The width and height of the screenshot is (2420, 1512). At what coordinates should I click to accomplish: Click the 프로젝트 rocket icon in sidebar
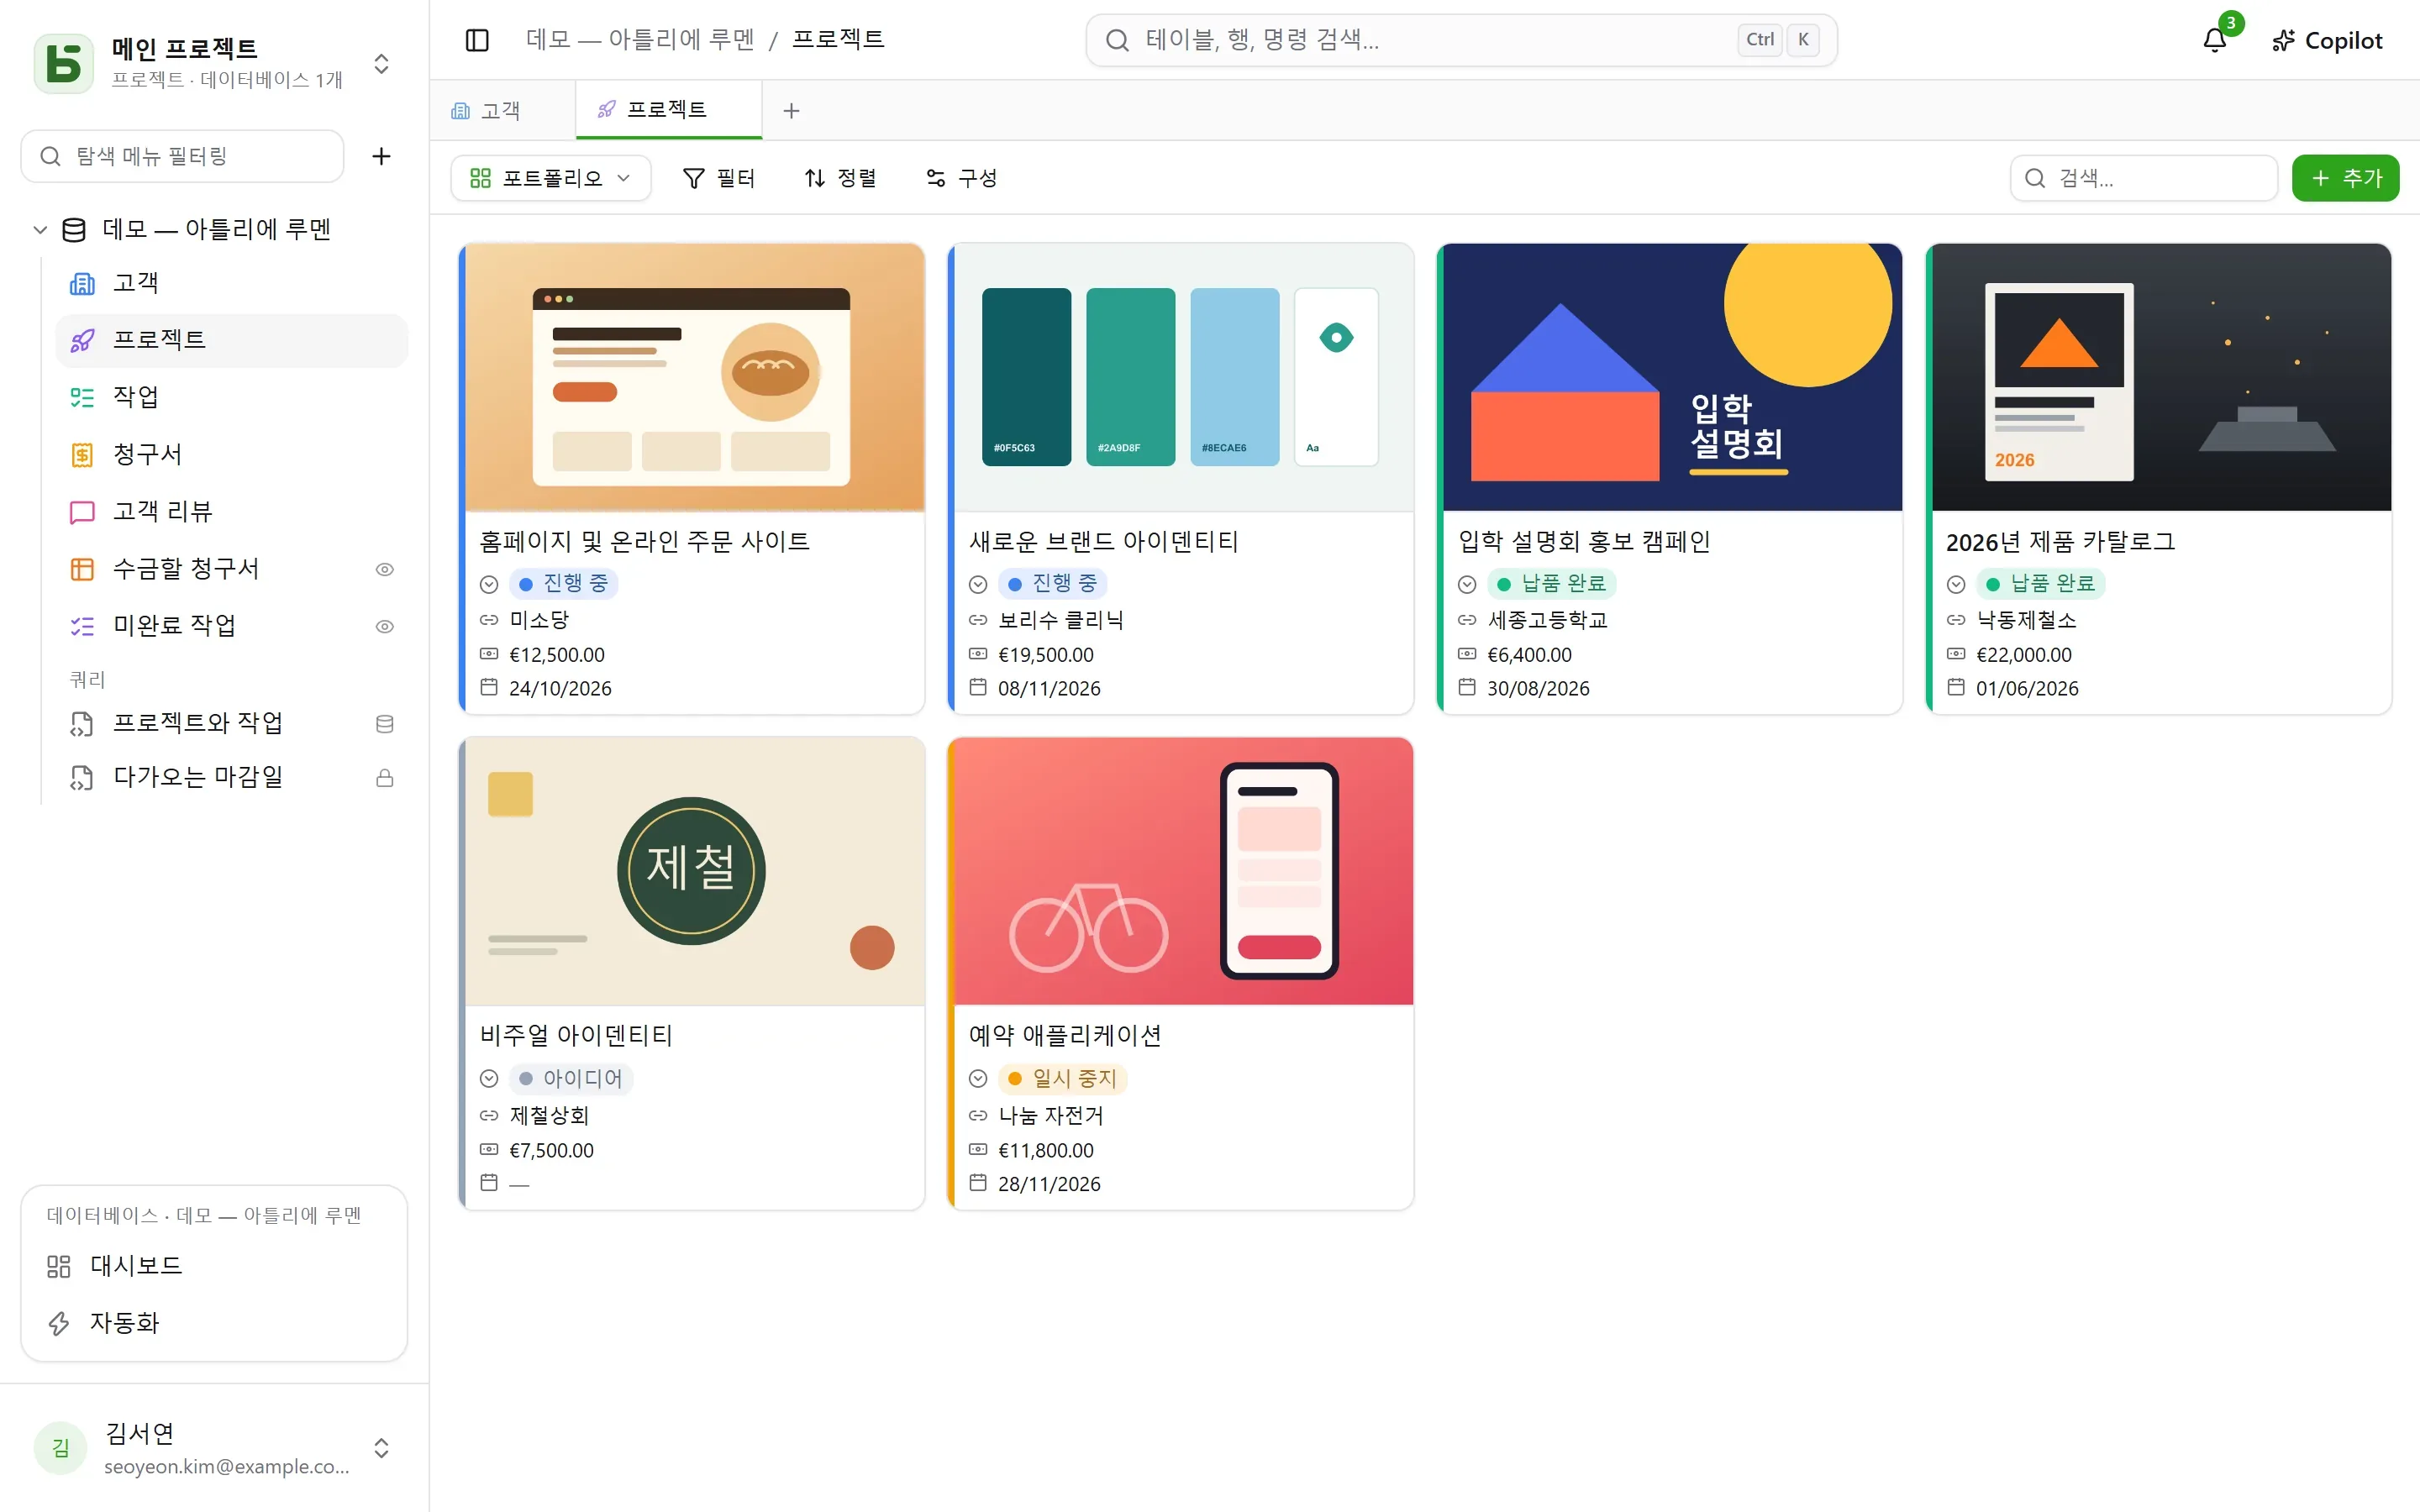[82, 341]
